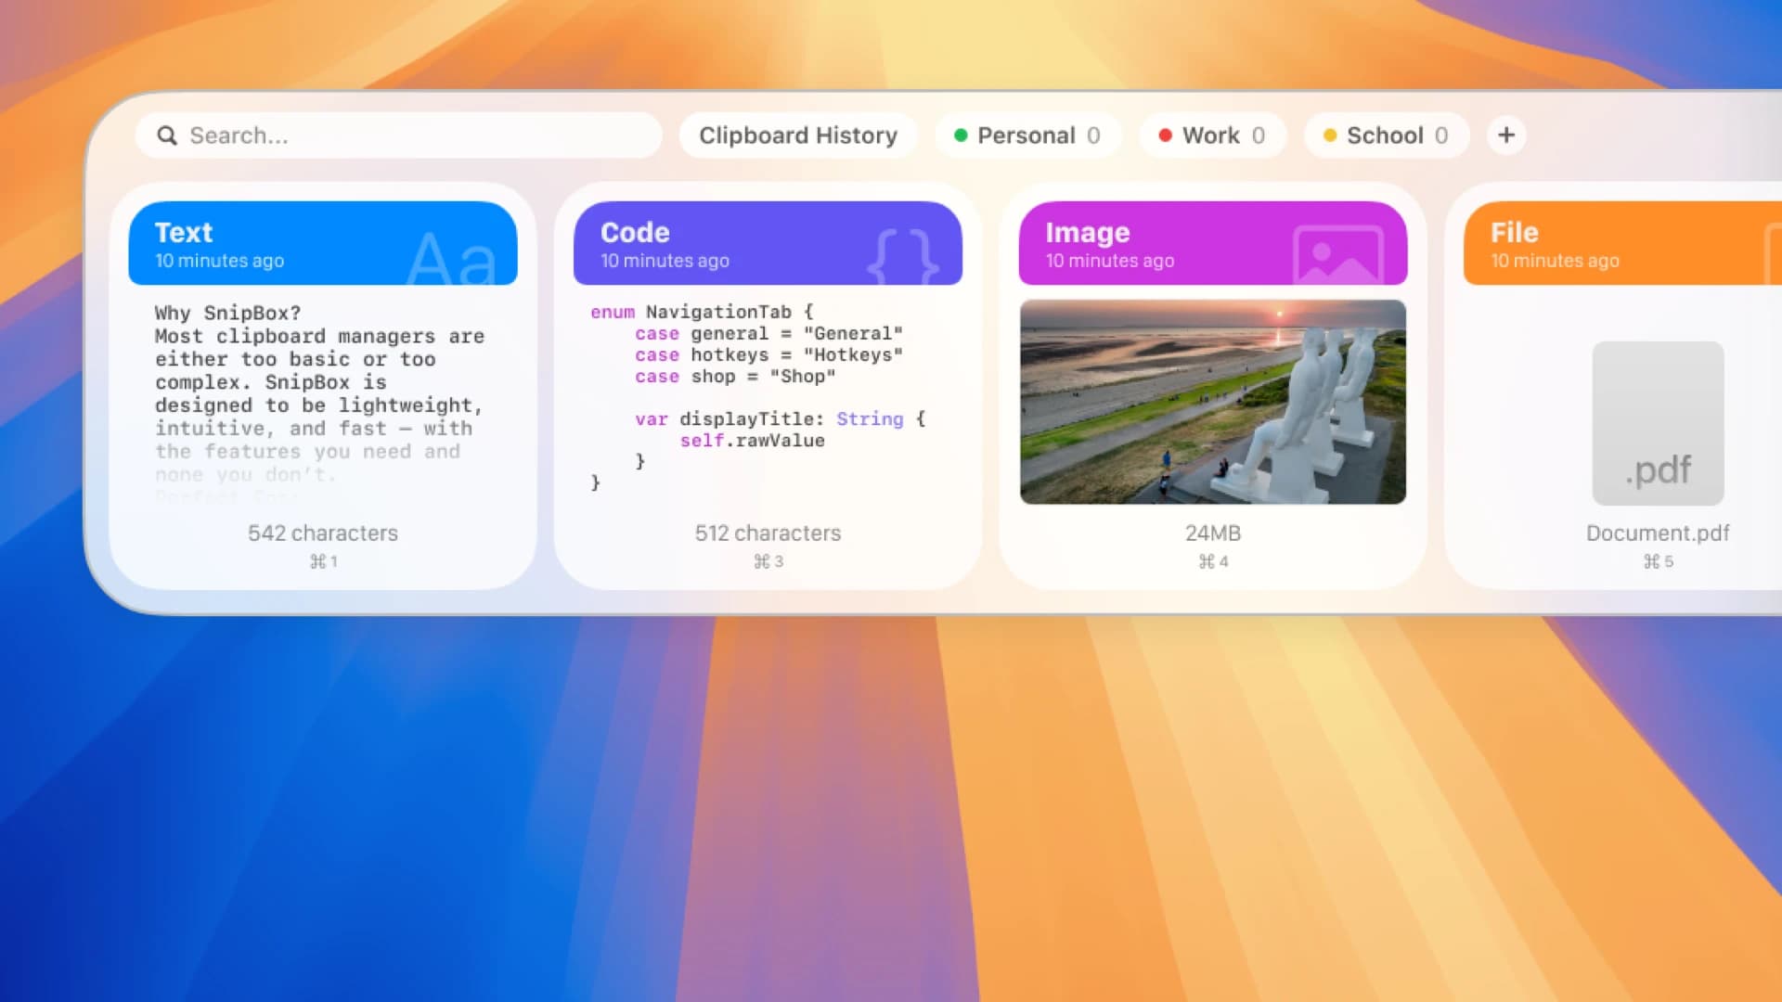Click the 'Document.pdf' file name
Screen dimensions: 1782x1002
coord(1658,533)
